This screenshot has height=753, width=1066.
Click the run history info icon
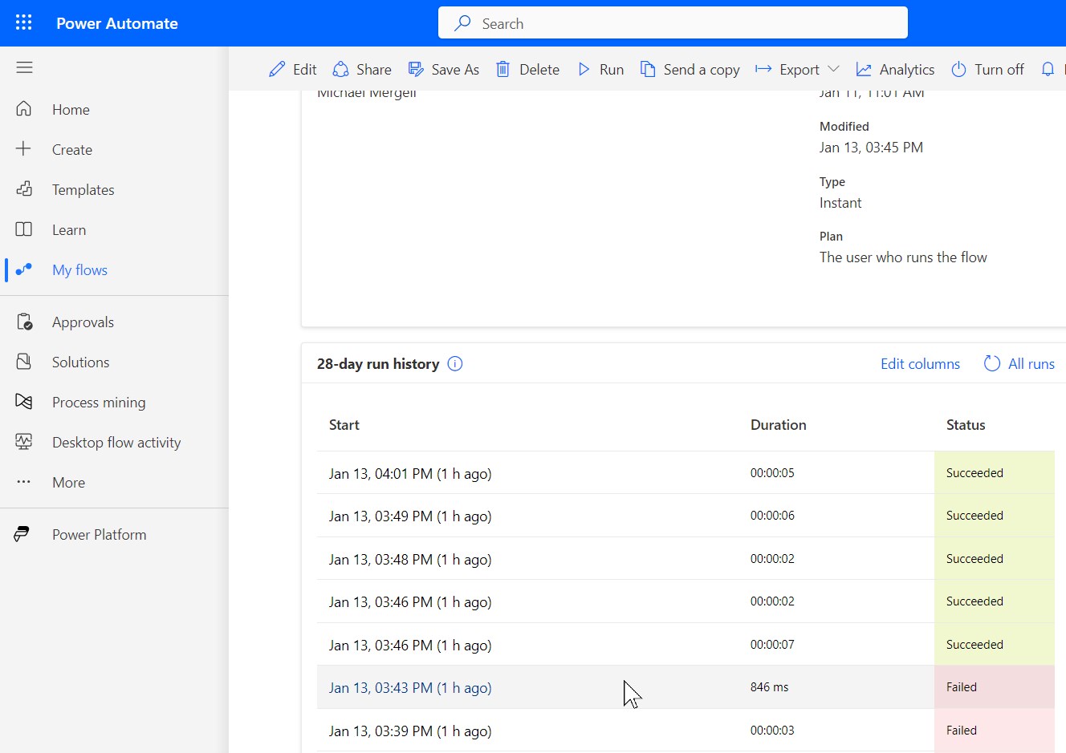coord(455,363)
